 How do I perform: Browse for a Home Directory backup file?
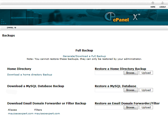[x=131, y=73]
